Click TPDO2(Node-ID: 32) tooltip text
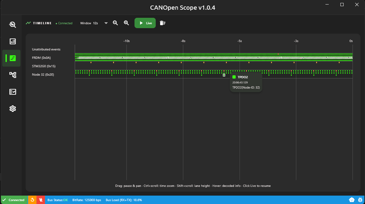This screenshot has width=365, height=204. pyautogui.click(x=246, y=88)
